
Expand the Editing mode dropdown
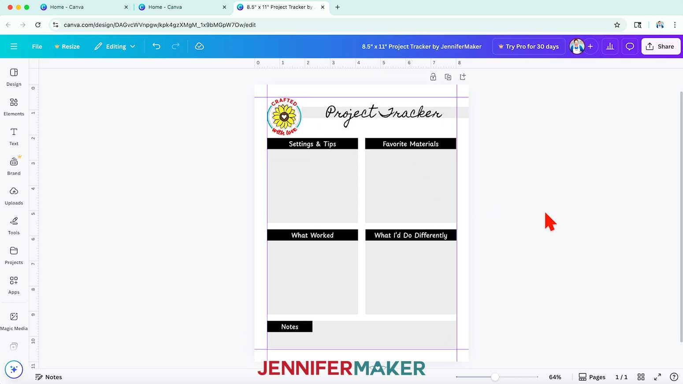click(115, 46)
